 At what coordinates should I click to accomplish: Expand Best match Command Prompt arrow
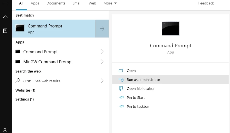click(102, 29)
